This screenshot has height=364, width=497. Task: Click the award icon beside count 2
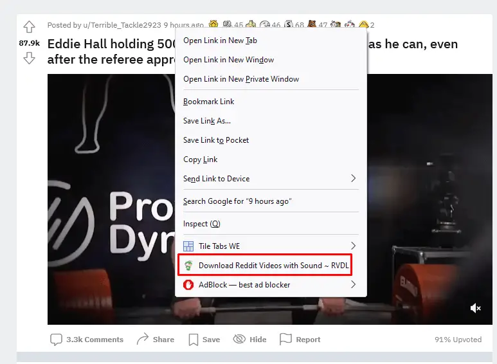click(x=363, y=24)
